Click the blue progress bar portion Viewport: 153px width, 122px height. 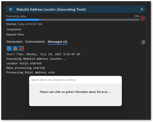tap(23, 20)
